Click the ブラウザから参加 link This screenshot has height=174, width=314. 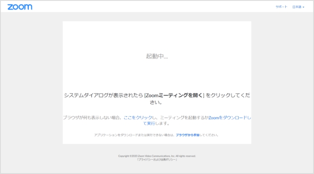pos(188,135)
